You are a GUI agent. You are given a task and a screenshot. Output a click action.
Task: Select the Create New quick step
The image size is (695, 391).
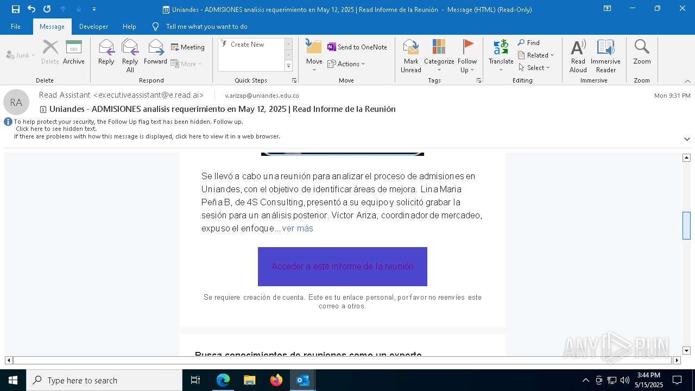[x=248, y=45]
